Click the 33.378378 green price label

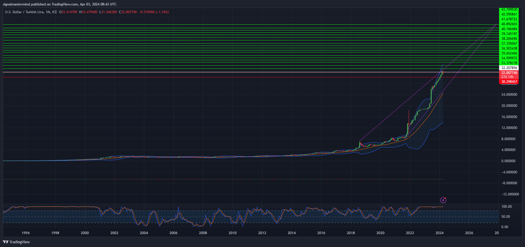[x=509, y=63]
